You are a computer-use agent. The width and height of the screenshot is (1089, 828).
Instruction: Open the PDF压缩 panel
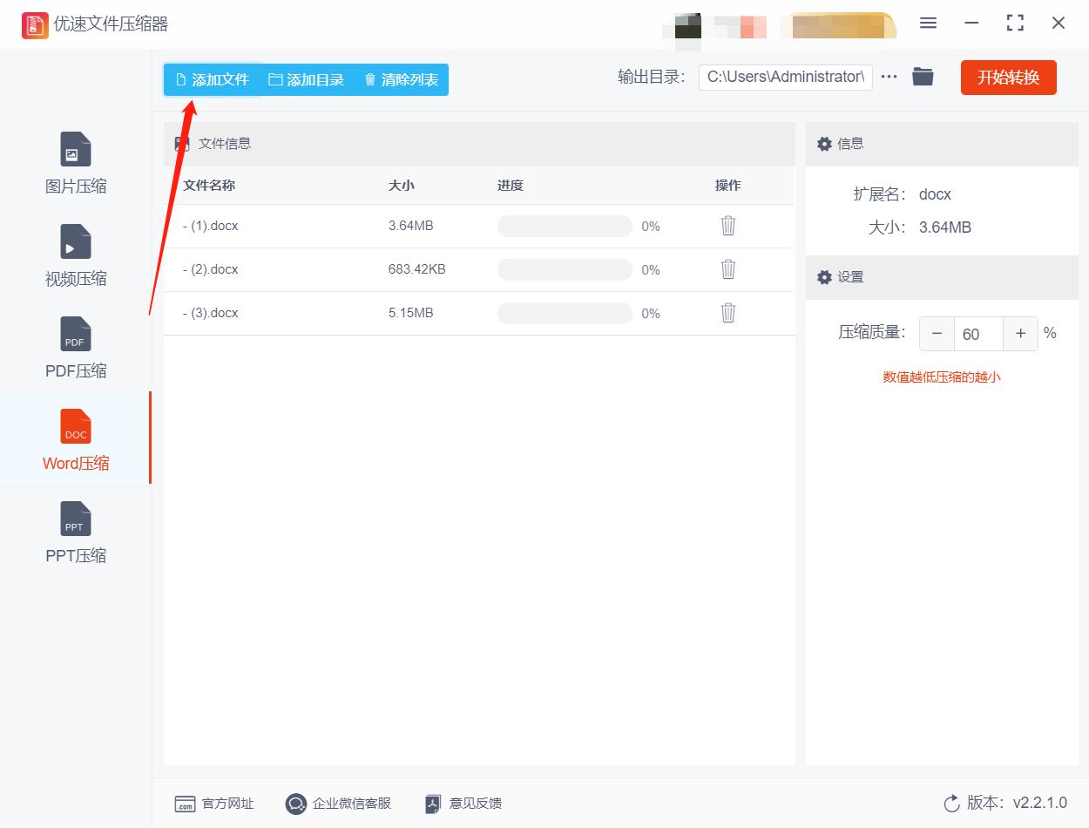[75, 349]
